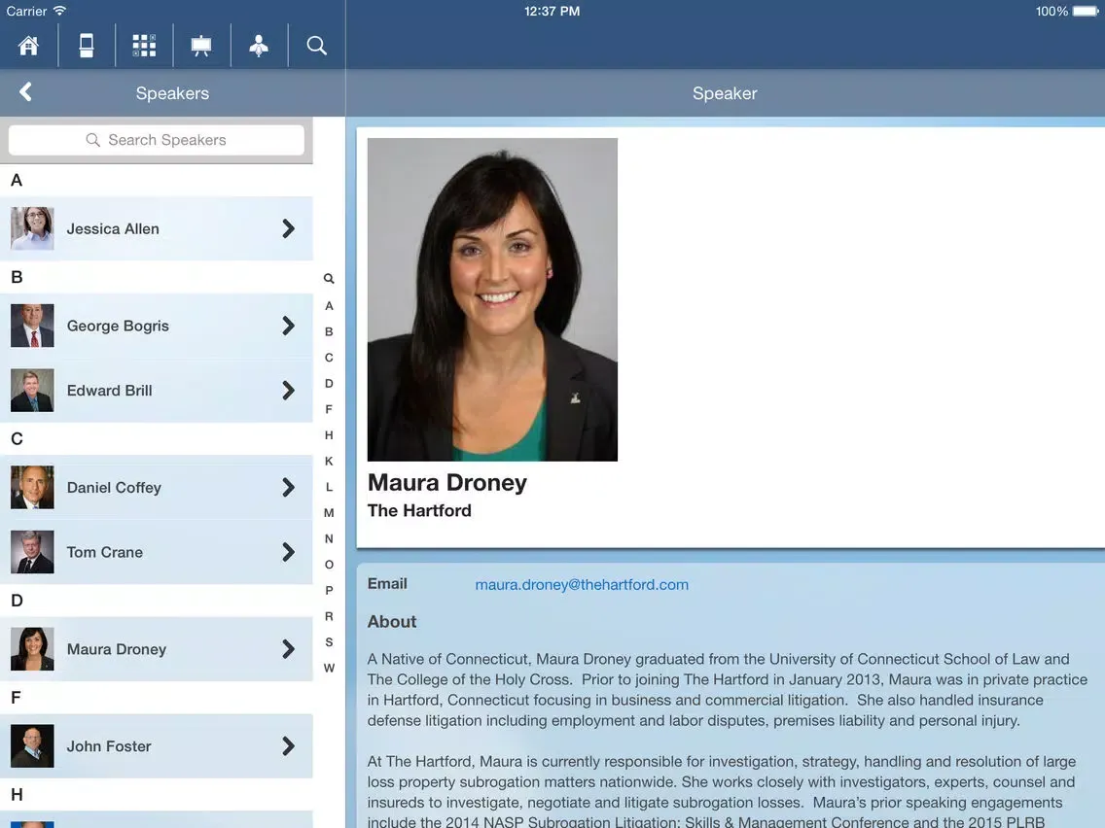The height and width of the screenshot is (828, 1105).
Task: Jump to letter A in index
Action: click(329, 305)
